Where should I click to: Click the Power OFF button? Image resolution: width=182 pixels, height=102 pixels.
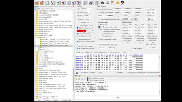click(x=90, y=31)
